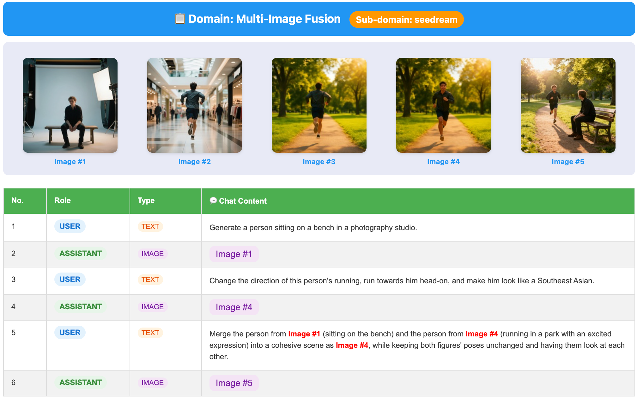Click the Chat Content column header
The image size is (637, 399).
243,201
